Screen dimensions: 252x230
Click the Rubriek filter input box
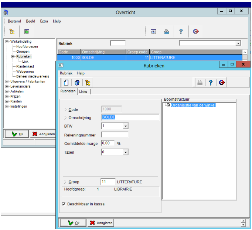118,43
